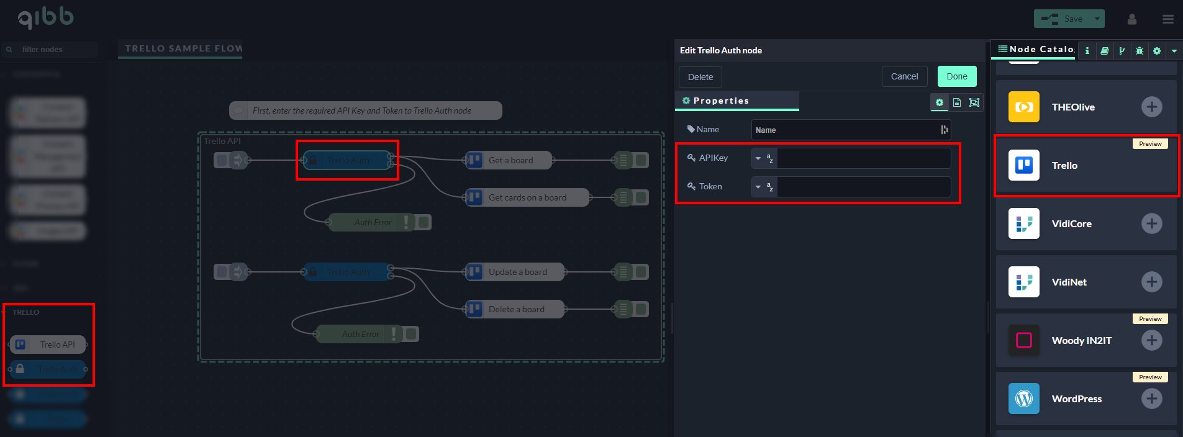Select the Update a board node
Viewport: 1183px width, 437px height.
[x=515, y=272]
